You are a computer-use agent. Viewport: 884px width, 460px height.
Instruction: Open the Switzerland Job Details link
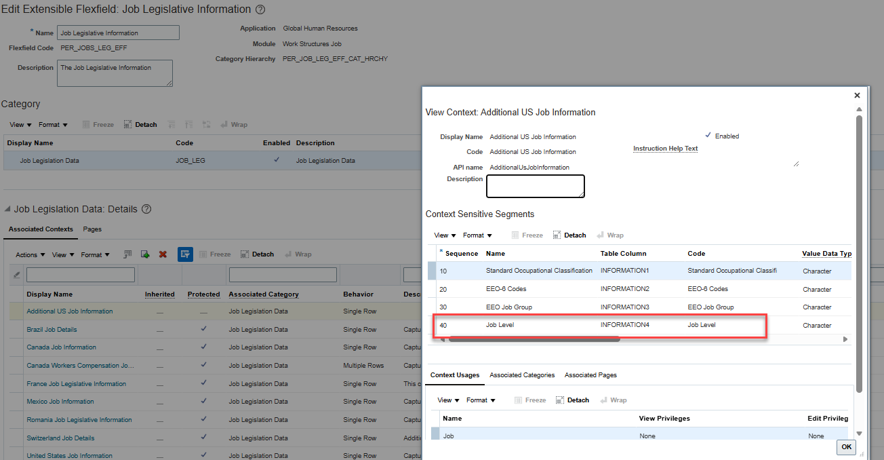(x=60, y=438)
